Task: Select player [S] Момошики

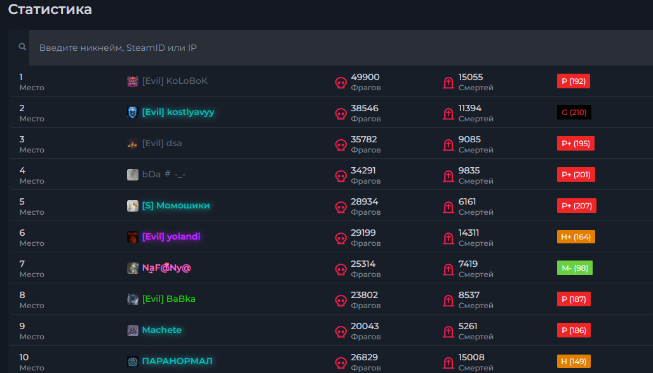Action: tap(175, 206)
